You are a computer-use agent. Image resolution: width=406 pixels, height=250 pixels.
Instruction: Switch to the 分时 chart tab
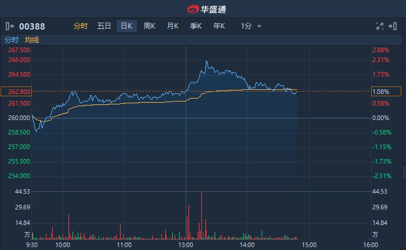[81, 26]
